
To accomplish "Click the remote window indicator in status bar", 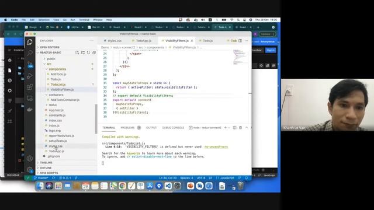I will point(28,178).
